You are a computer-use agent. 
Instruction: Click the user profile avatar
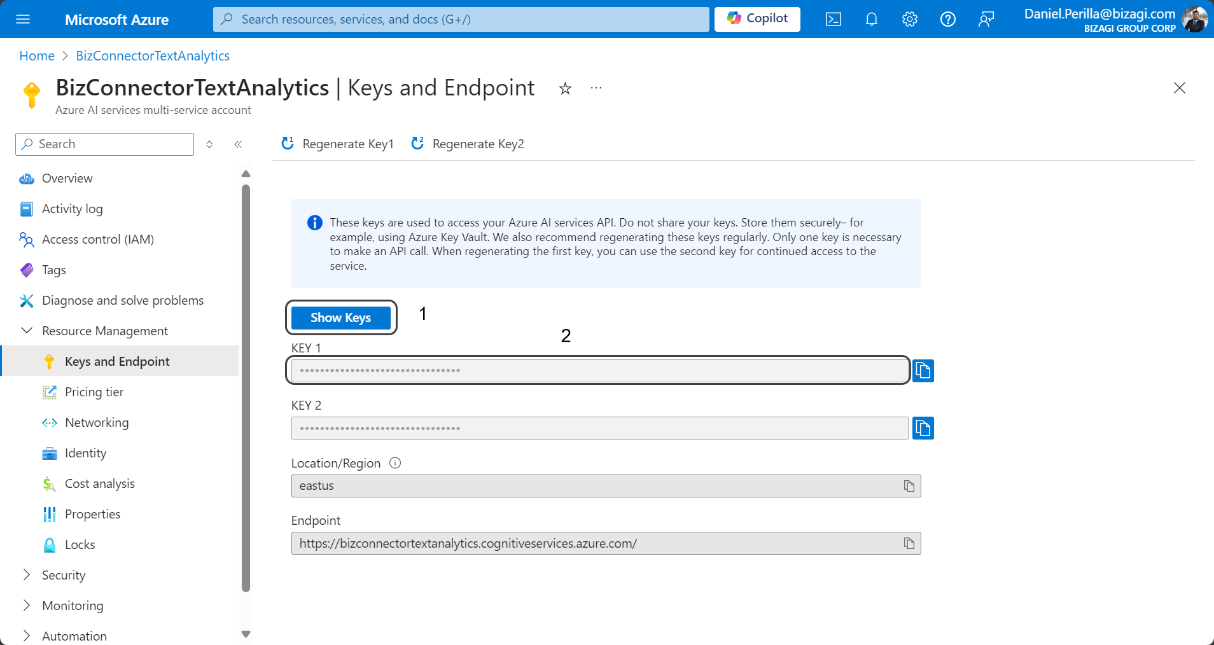[1194, 19]
